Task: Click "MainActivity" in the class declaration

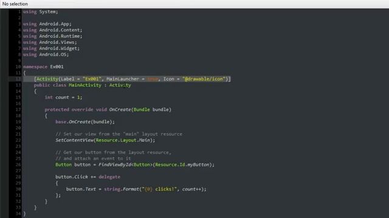Action: [x=85, y=85]
